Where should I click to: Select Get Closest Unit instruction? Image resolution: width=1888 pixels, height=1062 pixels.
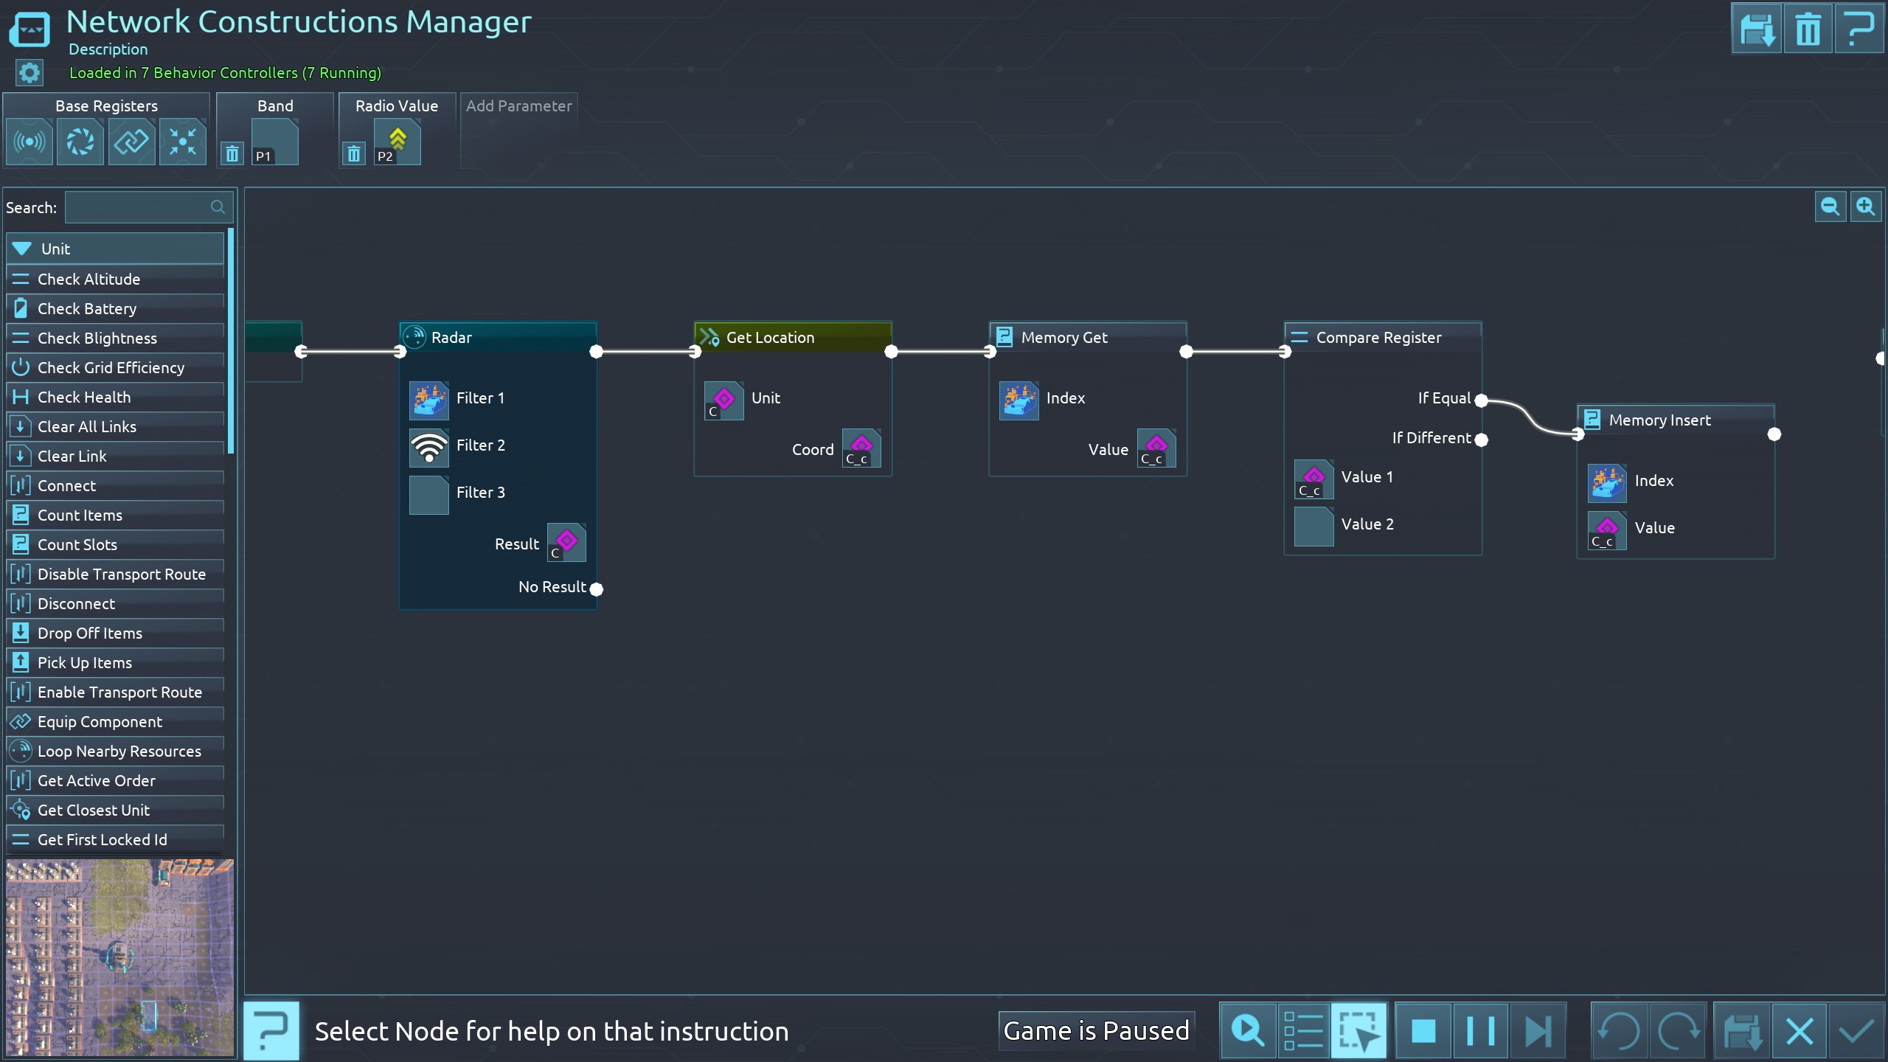click(94, 810)
